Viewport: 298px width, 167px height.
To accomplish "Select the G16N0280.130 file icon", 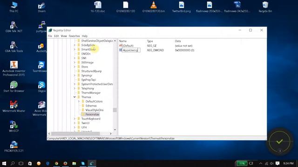I will pos(126,7).
